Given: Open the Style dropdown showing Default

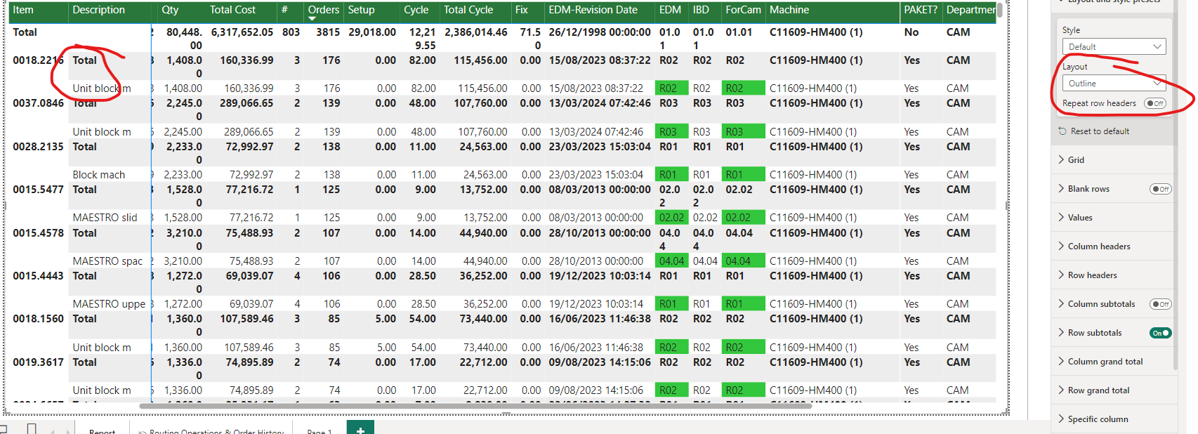Looking at the screenshot, I should tap(1114, 46).
